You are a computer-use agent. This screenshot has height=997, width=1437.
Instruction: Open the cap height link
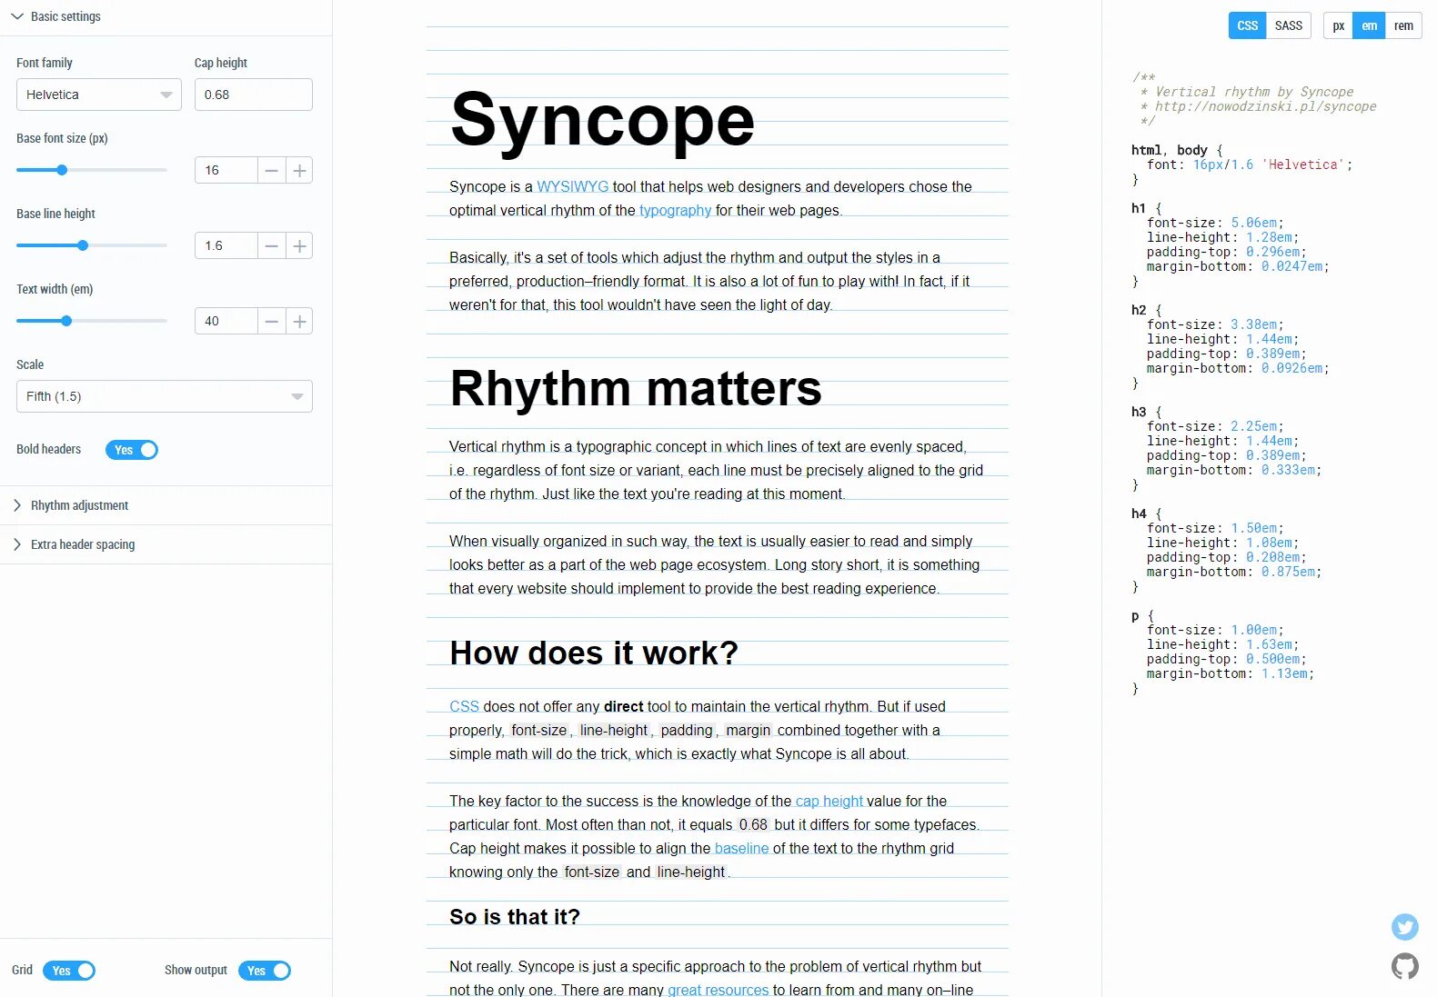click(x=829, y=801)
